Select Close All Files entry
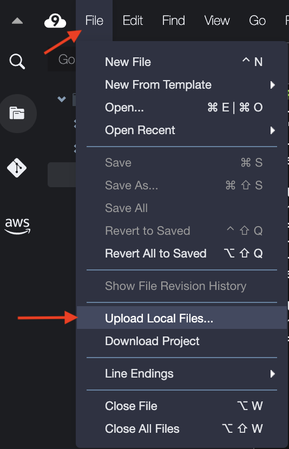The height and width of the screenshot is (449, 289). point(182,428)
